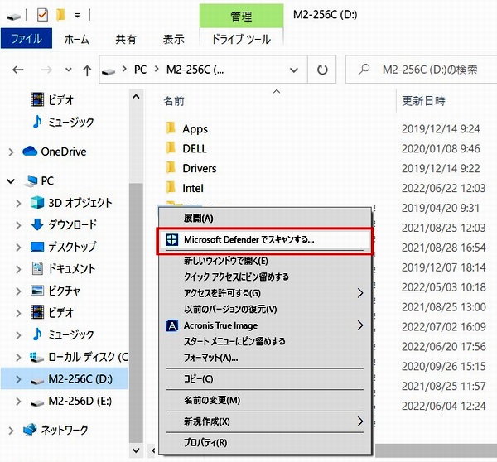Click the search magnifier icon
Viewport: 497px width, 462px height.
point(364,69)
